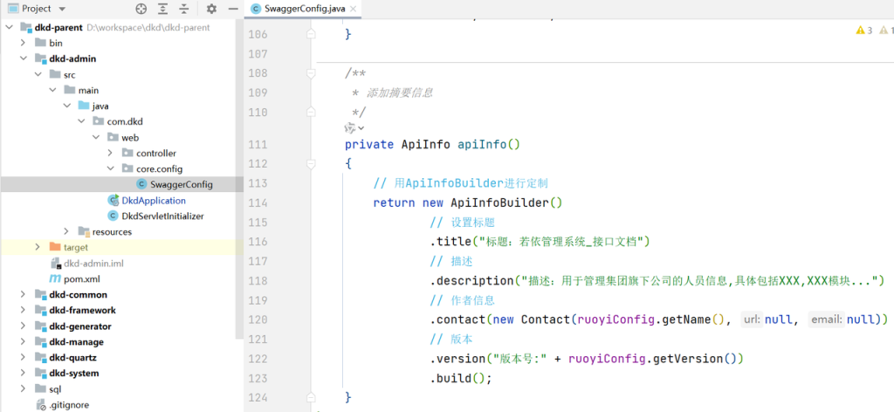Screen dimensions: 894x412
Task: Toggle fold marker at line 108 Javadoc
Action: (x=311, y=74)
